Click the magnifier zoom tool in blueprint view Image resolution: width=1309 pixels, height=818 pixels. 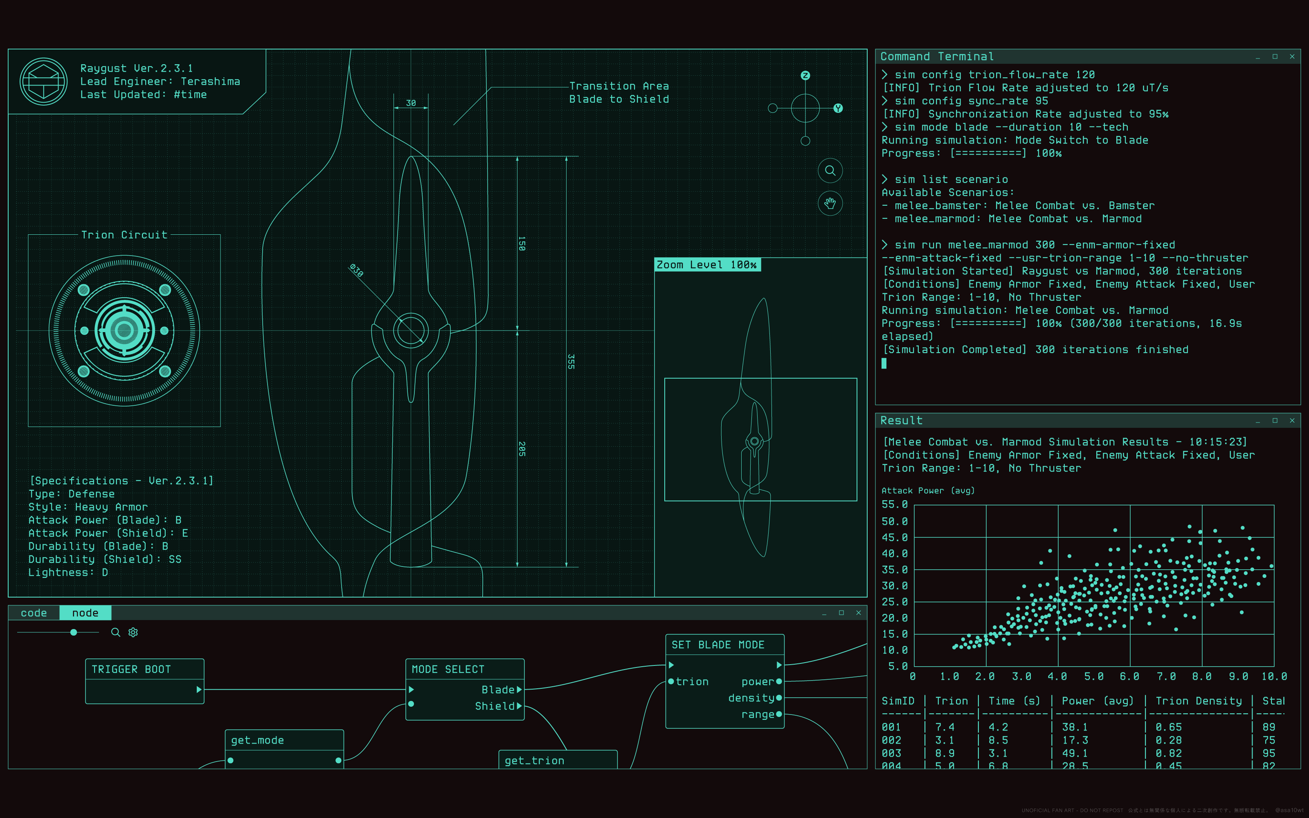[x=830, y=171]
